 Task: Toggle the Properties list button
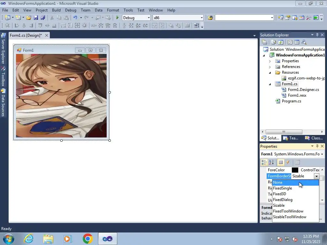point(281,162)
